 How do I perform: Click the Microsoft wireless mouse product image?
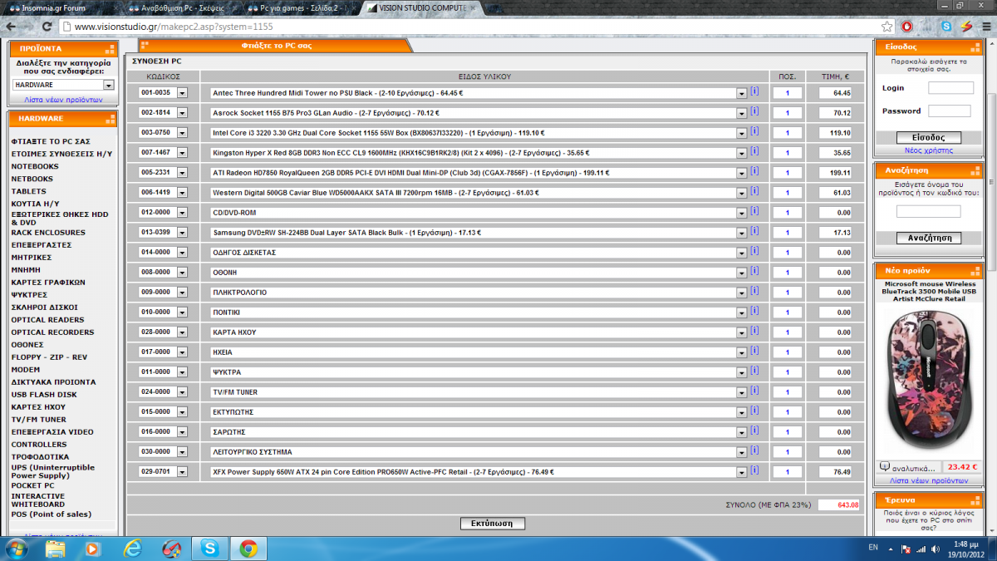(929, 378)
